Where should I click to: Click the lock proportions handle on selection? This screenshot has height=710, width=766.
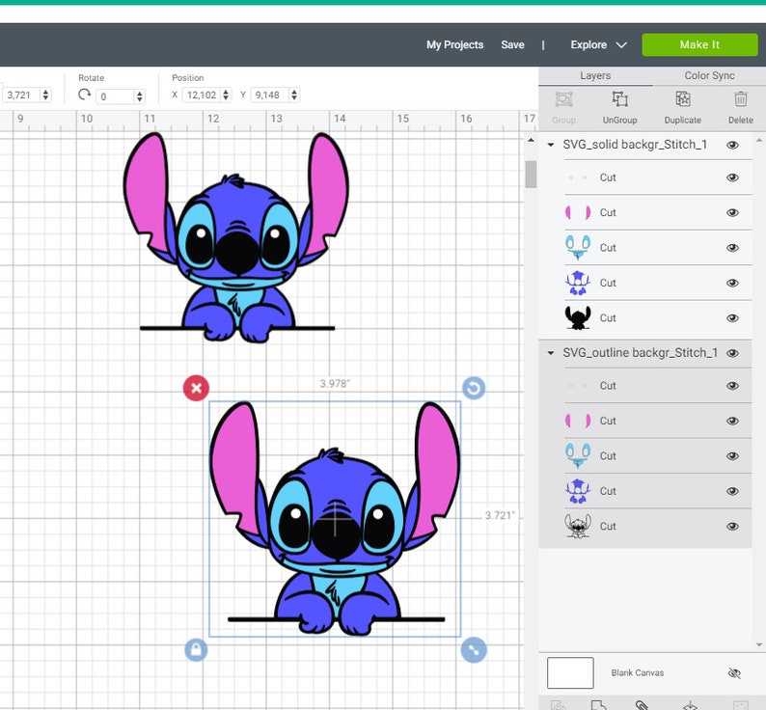pyautogui.click(x=196, y=650)
